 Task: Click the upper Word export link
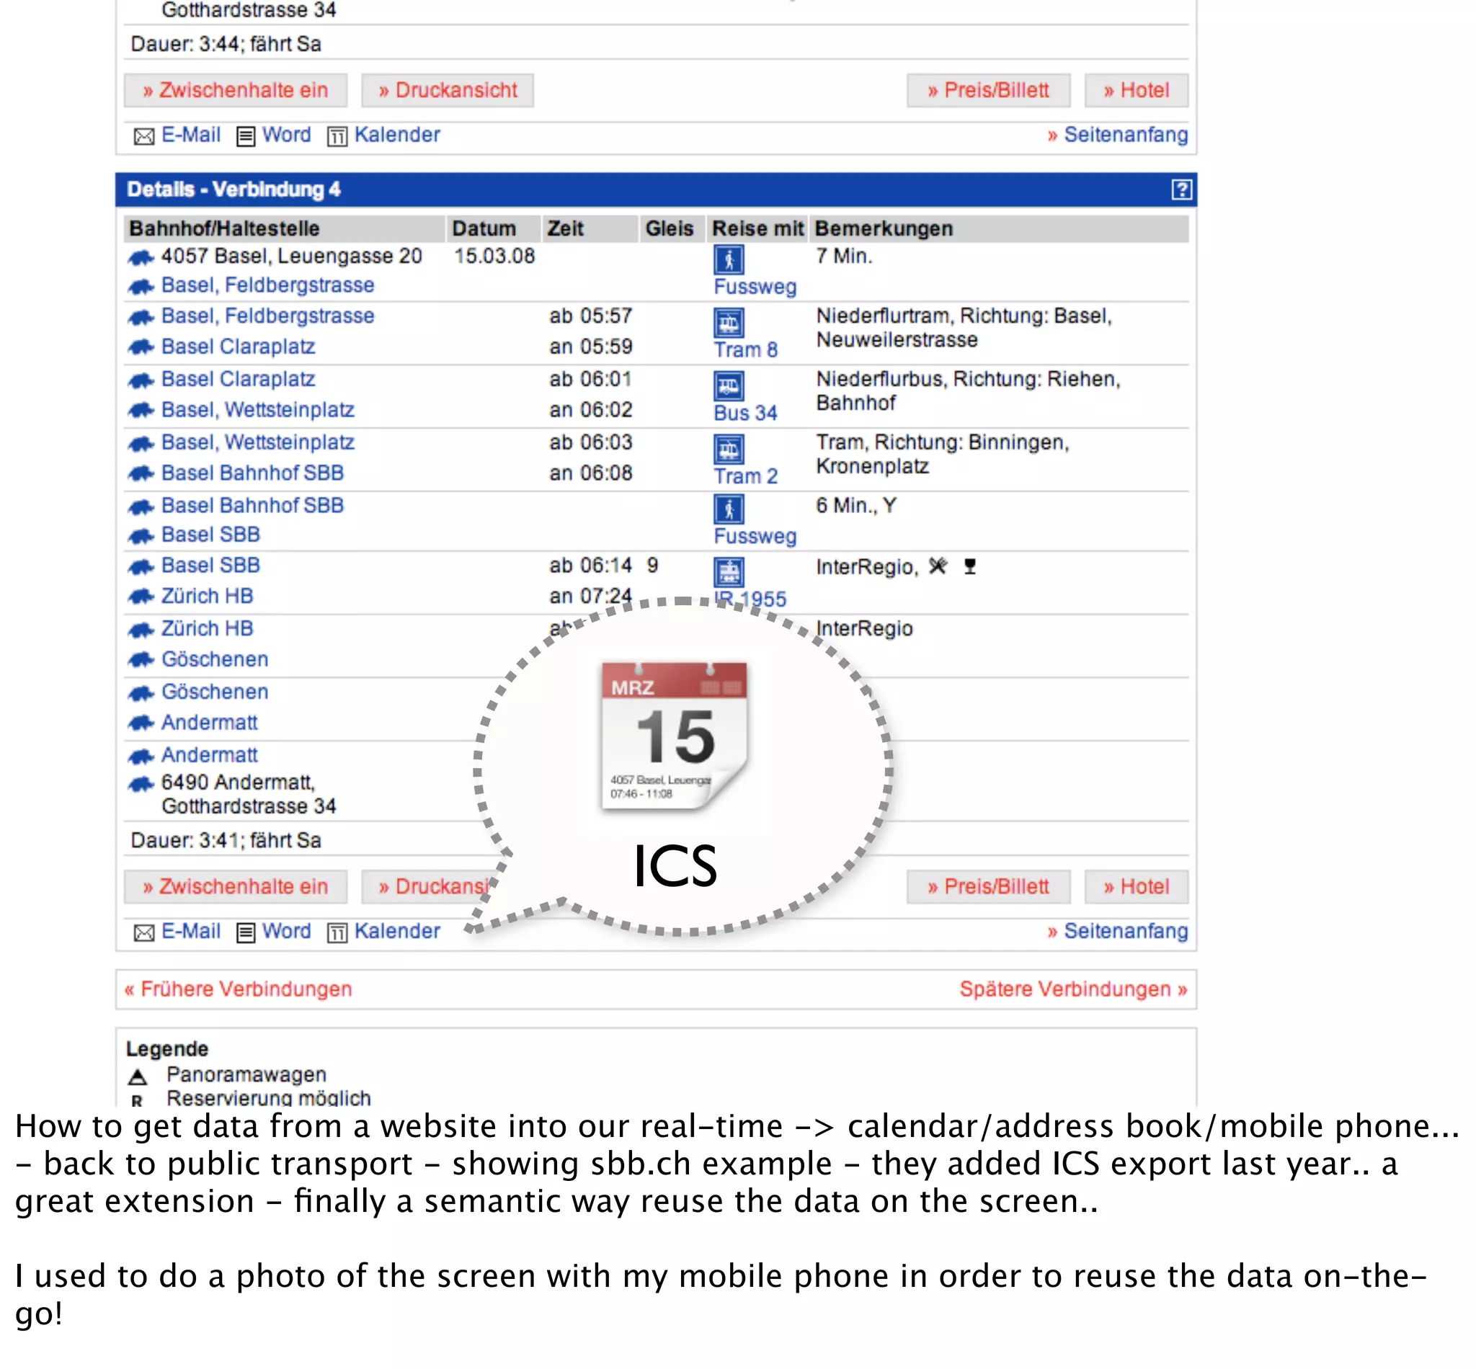click(286, 135)
